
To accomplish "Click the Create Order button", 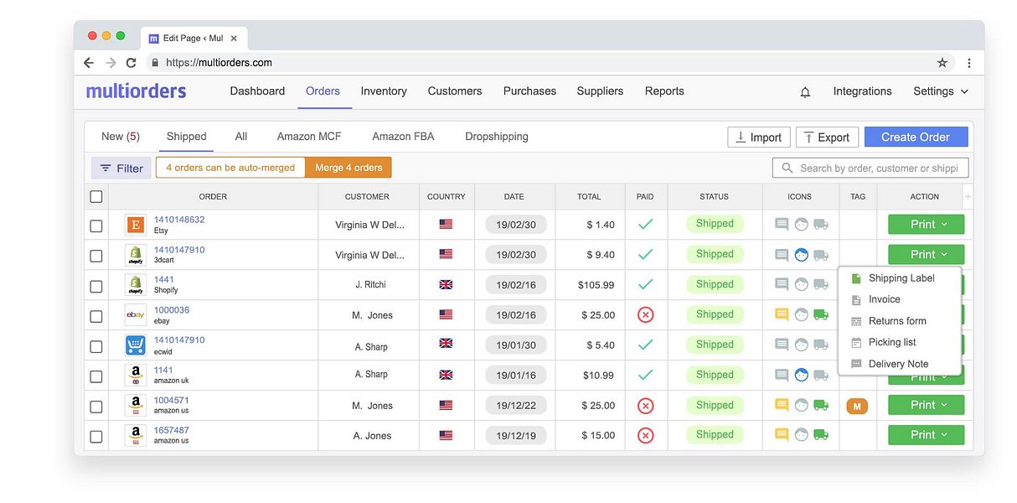I will coord(916,137).
